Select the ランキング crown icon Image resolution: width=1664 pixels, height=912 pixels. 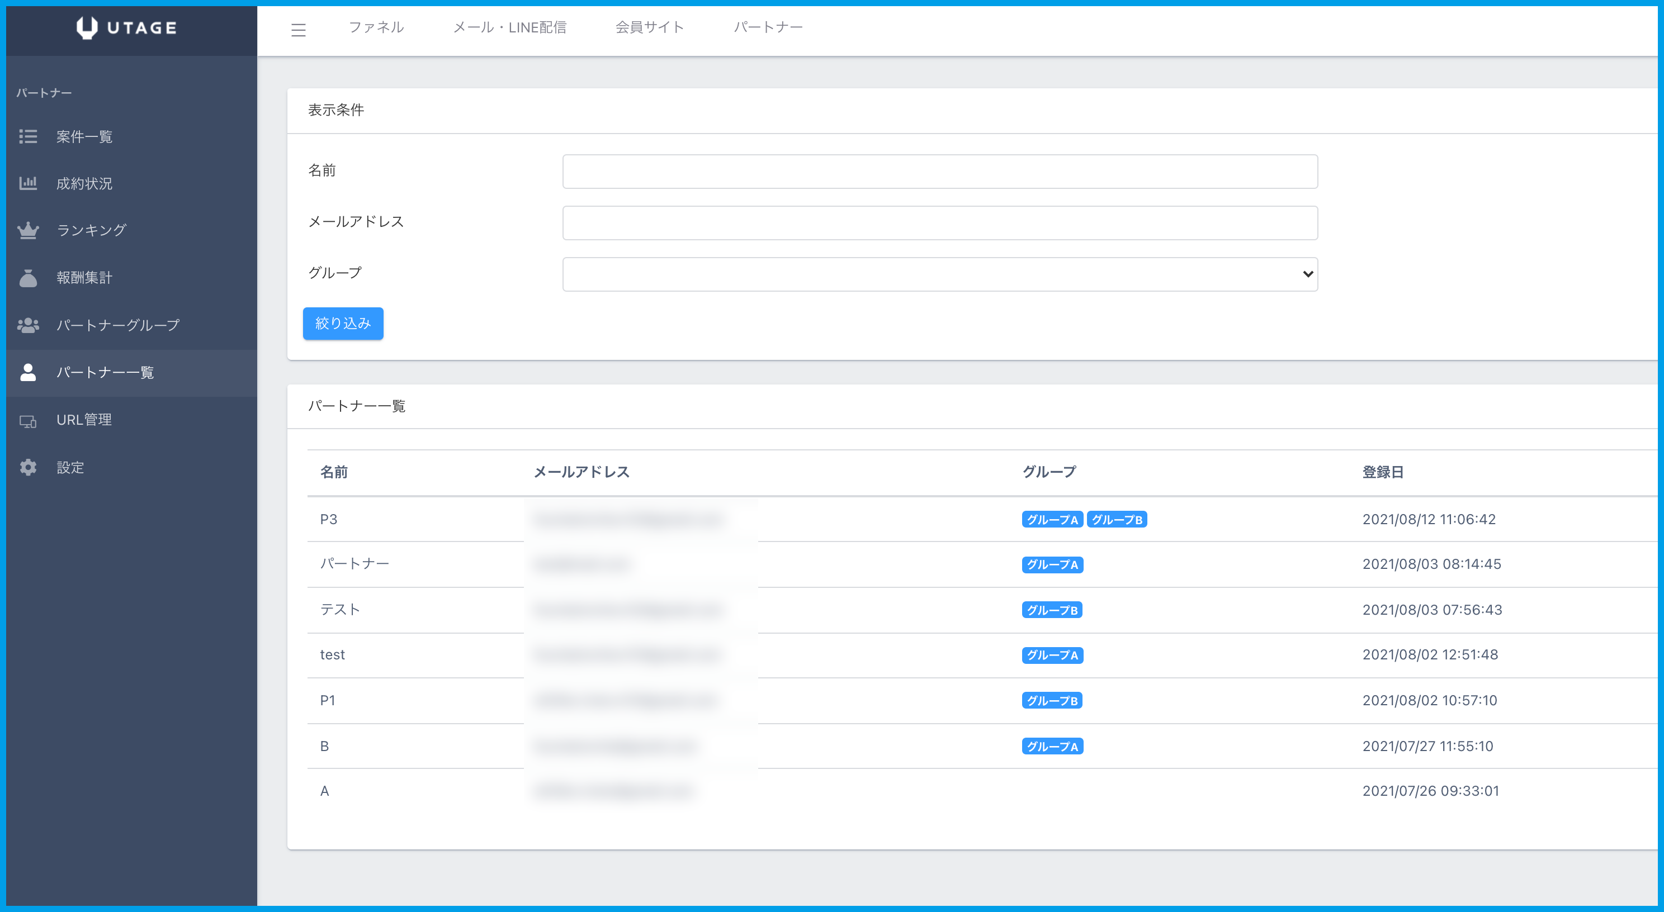pos(28,230)
